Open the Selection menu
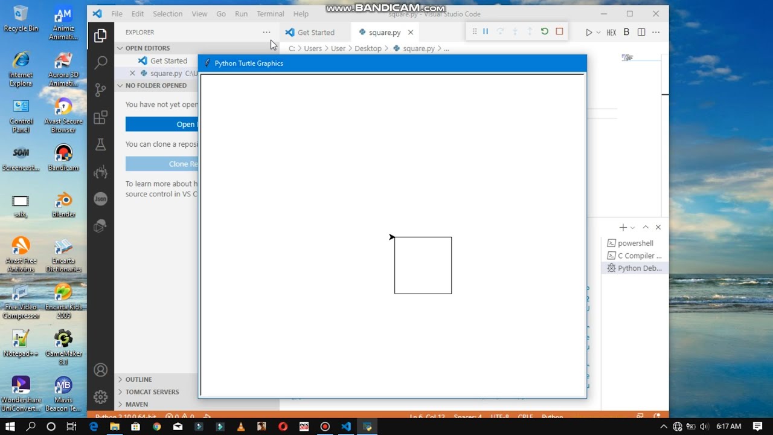773x435 pixels. (x=167, y=13)
